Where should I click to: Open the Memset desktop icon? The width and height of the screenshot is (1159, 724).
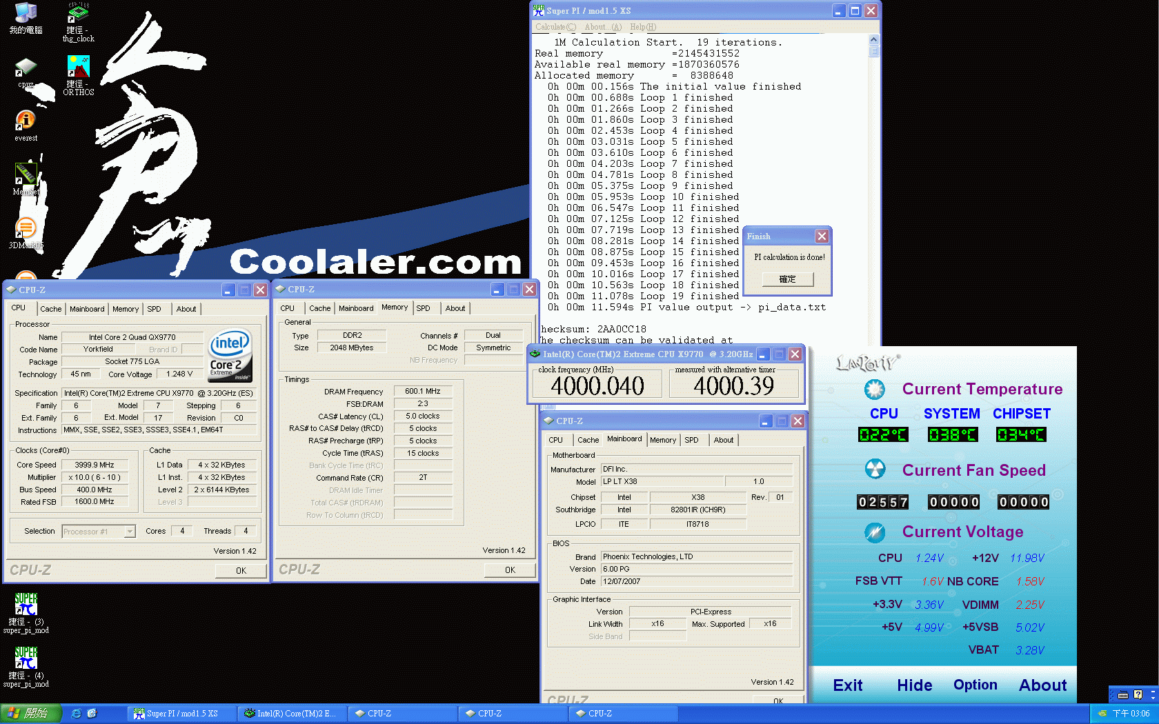[x=26, y=179]
